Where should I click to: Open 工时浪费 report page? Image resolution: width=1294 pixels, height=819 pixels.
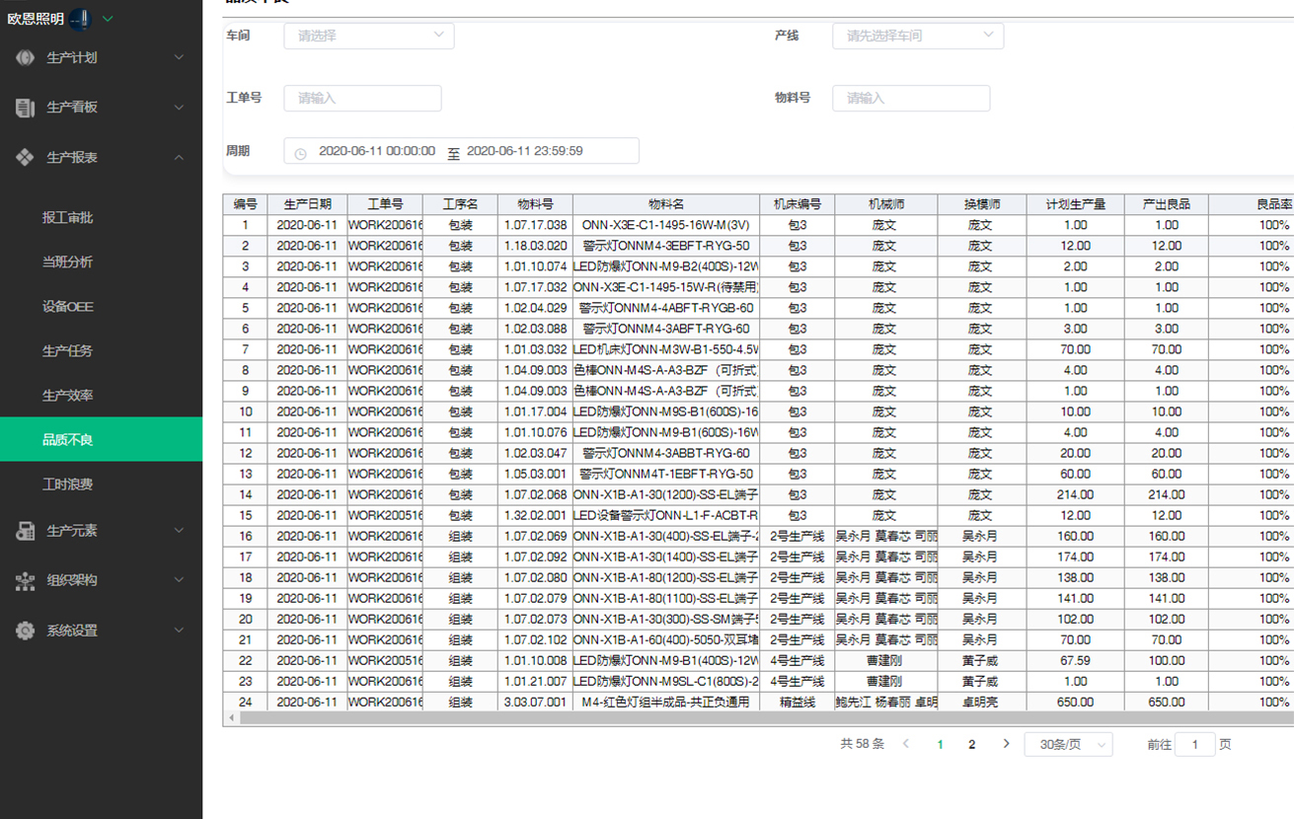click(x=68, y=484)
